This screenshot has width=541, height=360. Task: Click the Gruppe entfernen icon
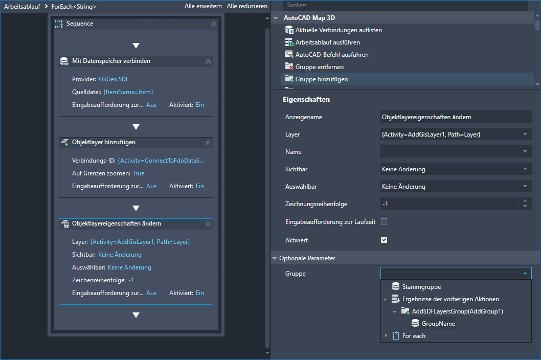pyautogui.click(x=289, y=66)
